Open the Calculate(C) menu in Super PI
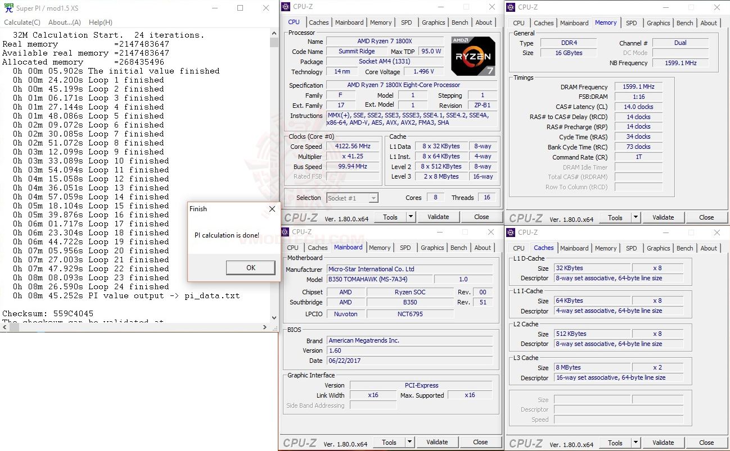This screenshot has height=451, width=730. 22,22
